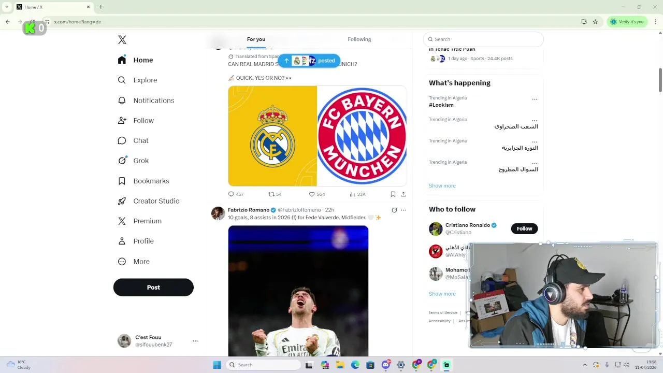
Task: Show more under Who to follow
Action: click(x=442, y=294)
